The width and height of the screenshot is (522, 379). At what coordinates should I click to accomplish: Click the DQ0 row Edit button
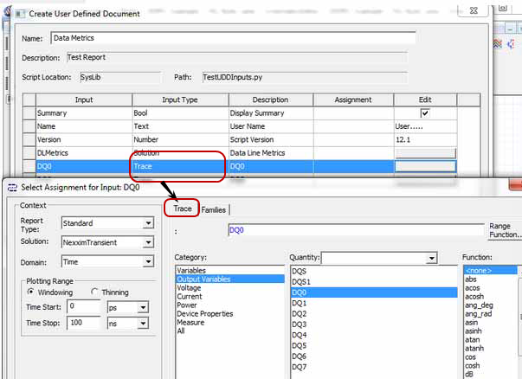[425, 166]
